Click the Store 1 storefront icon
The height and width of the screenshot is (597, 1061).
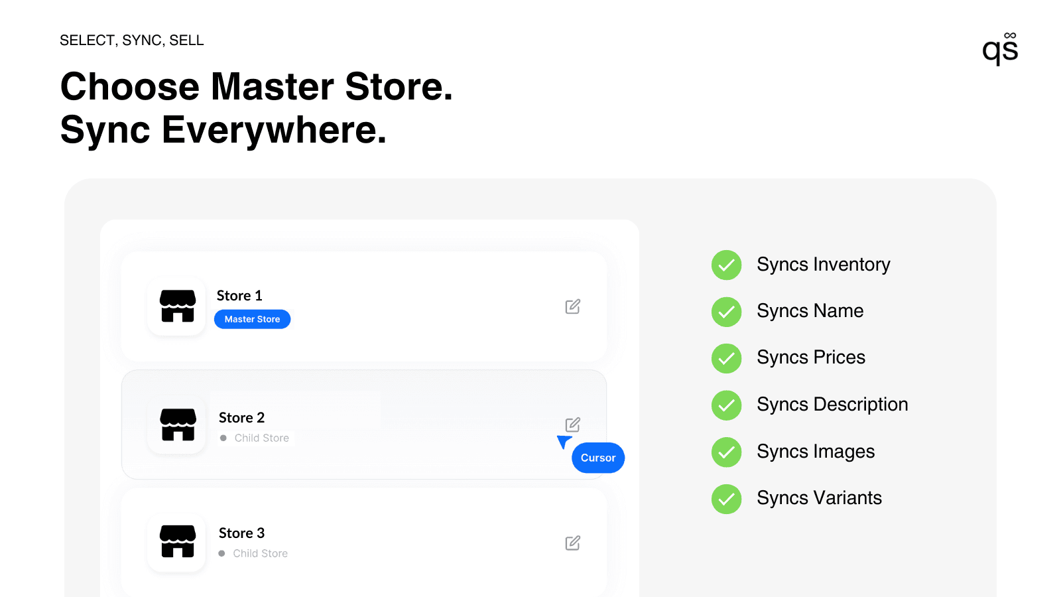pos(176,306)
